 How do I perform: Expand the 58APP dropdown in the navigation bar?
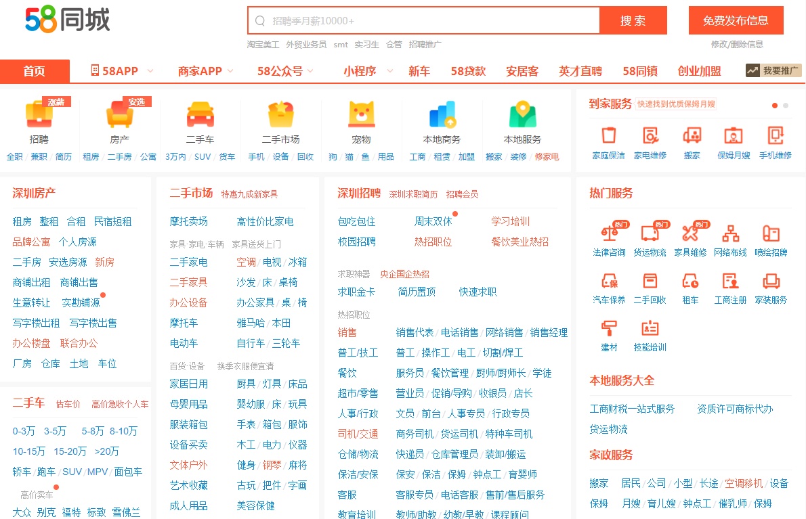point(150,71)
